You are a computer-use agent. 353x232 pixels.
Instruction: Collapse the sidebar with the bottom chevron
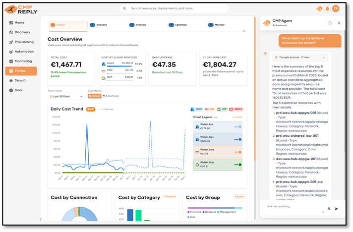41,219
